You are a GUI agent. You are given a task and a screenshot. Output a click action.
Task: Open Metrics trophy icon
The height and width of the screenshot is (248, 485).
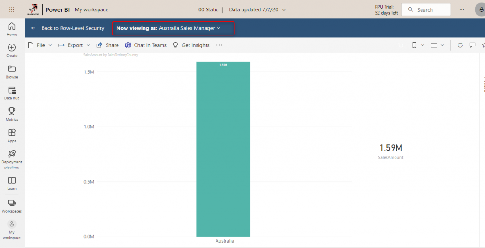pyautogui.click(x=12, y=114)
